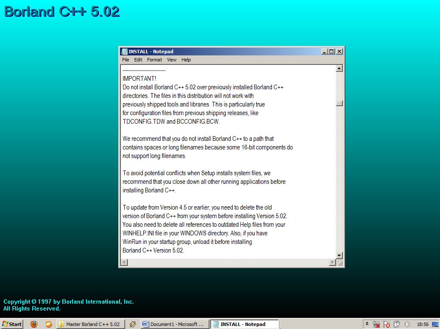Click the line 'installing Borland C++.'
This screenshot has height=329, width=440.
point(149,190)
